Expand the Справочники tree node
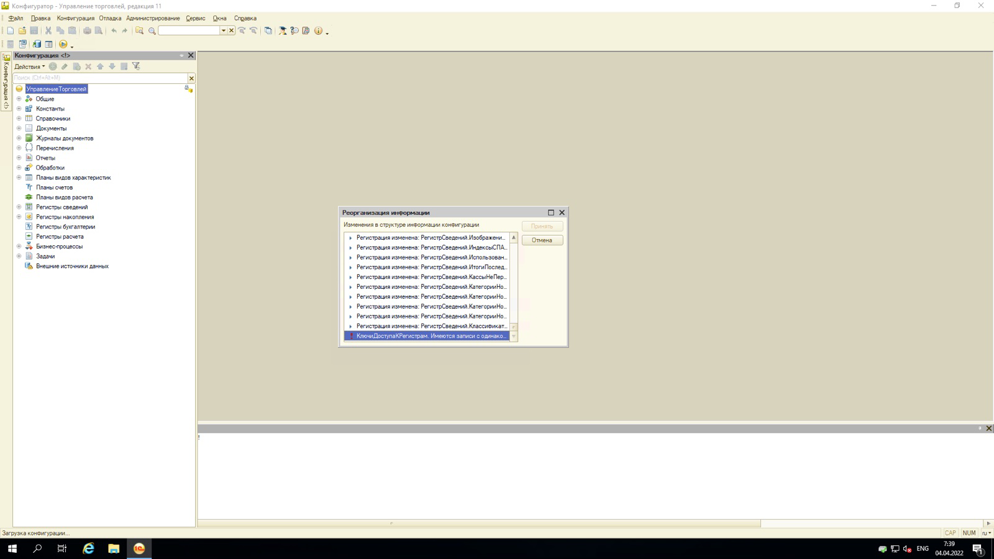994x559 pixels. 19,119
